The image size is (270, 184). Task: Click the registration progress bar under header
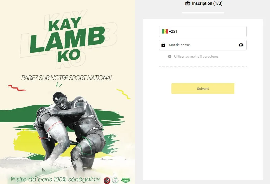(203, 13)
